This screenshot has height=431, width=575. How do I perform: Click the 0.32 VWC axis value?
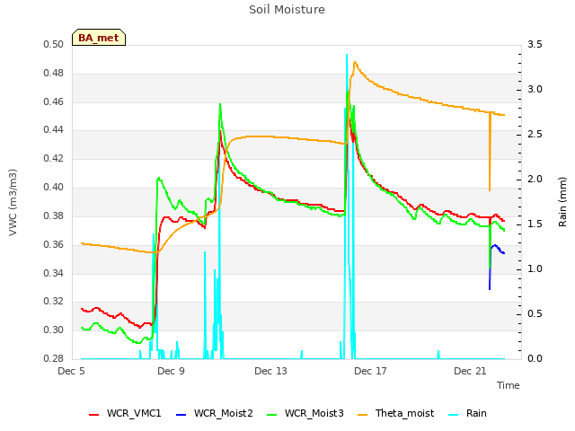pos(54,302)
